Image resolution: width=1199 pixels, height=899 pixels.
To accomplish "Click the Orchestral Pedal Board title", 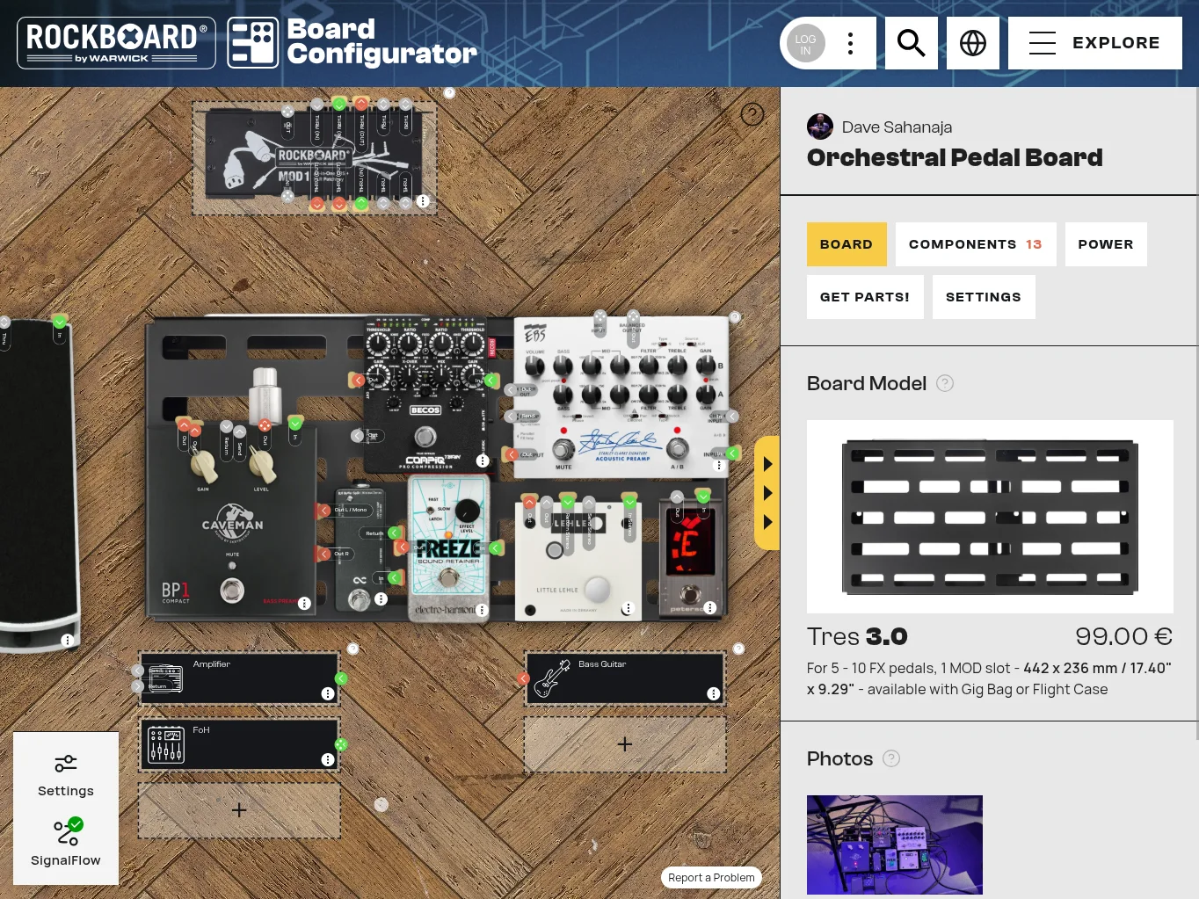I will click(955, 157).
